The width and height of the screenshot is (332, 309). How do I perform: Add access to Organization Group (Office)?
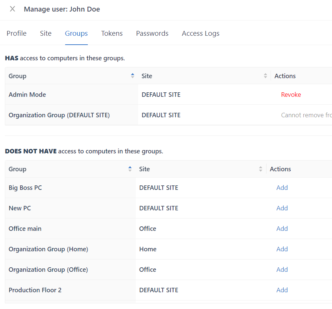coord(282,270)
